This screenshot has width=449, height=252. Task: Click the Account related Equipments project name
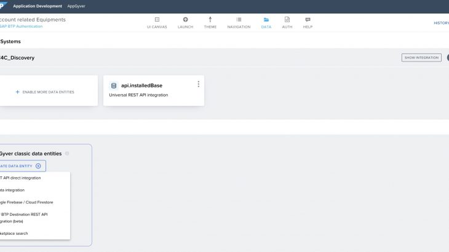33,20
